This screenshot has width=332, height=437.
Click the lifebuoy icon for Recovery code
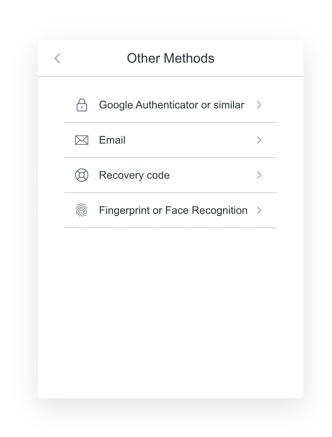pos(82,175)
